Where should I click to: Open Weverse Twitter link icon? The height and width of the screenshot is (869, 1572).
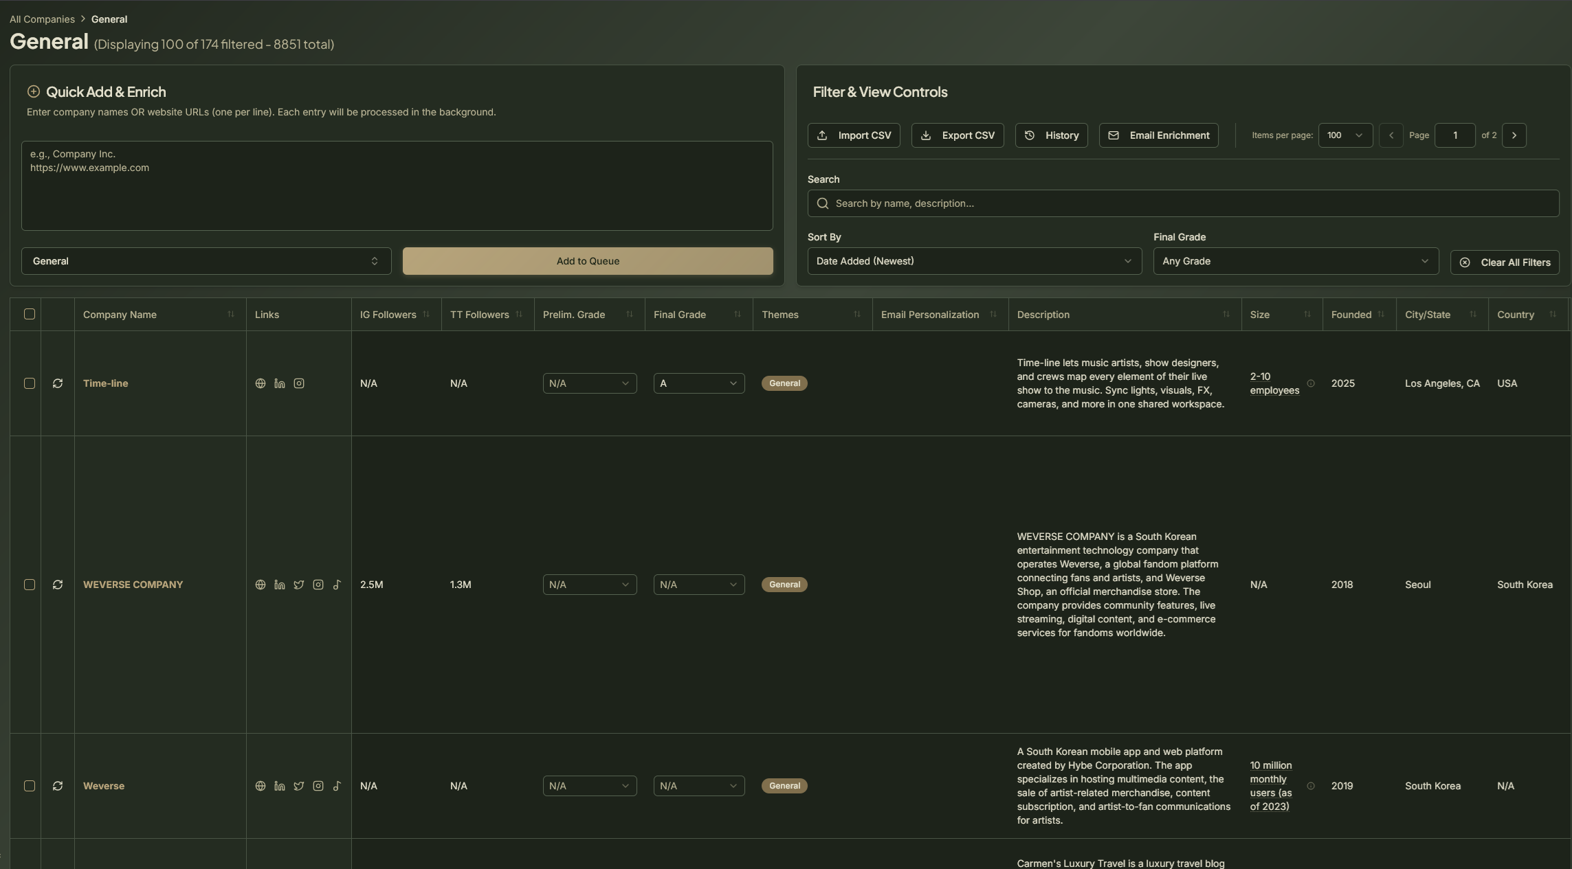pos(299,786)
